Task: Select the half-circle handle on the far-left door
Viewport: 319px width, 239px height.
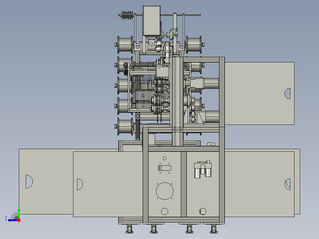Action: [x=29, y=181]
